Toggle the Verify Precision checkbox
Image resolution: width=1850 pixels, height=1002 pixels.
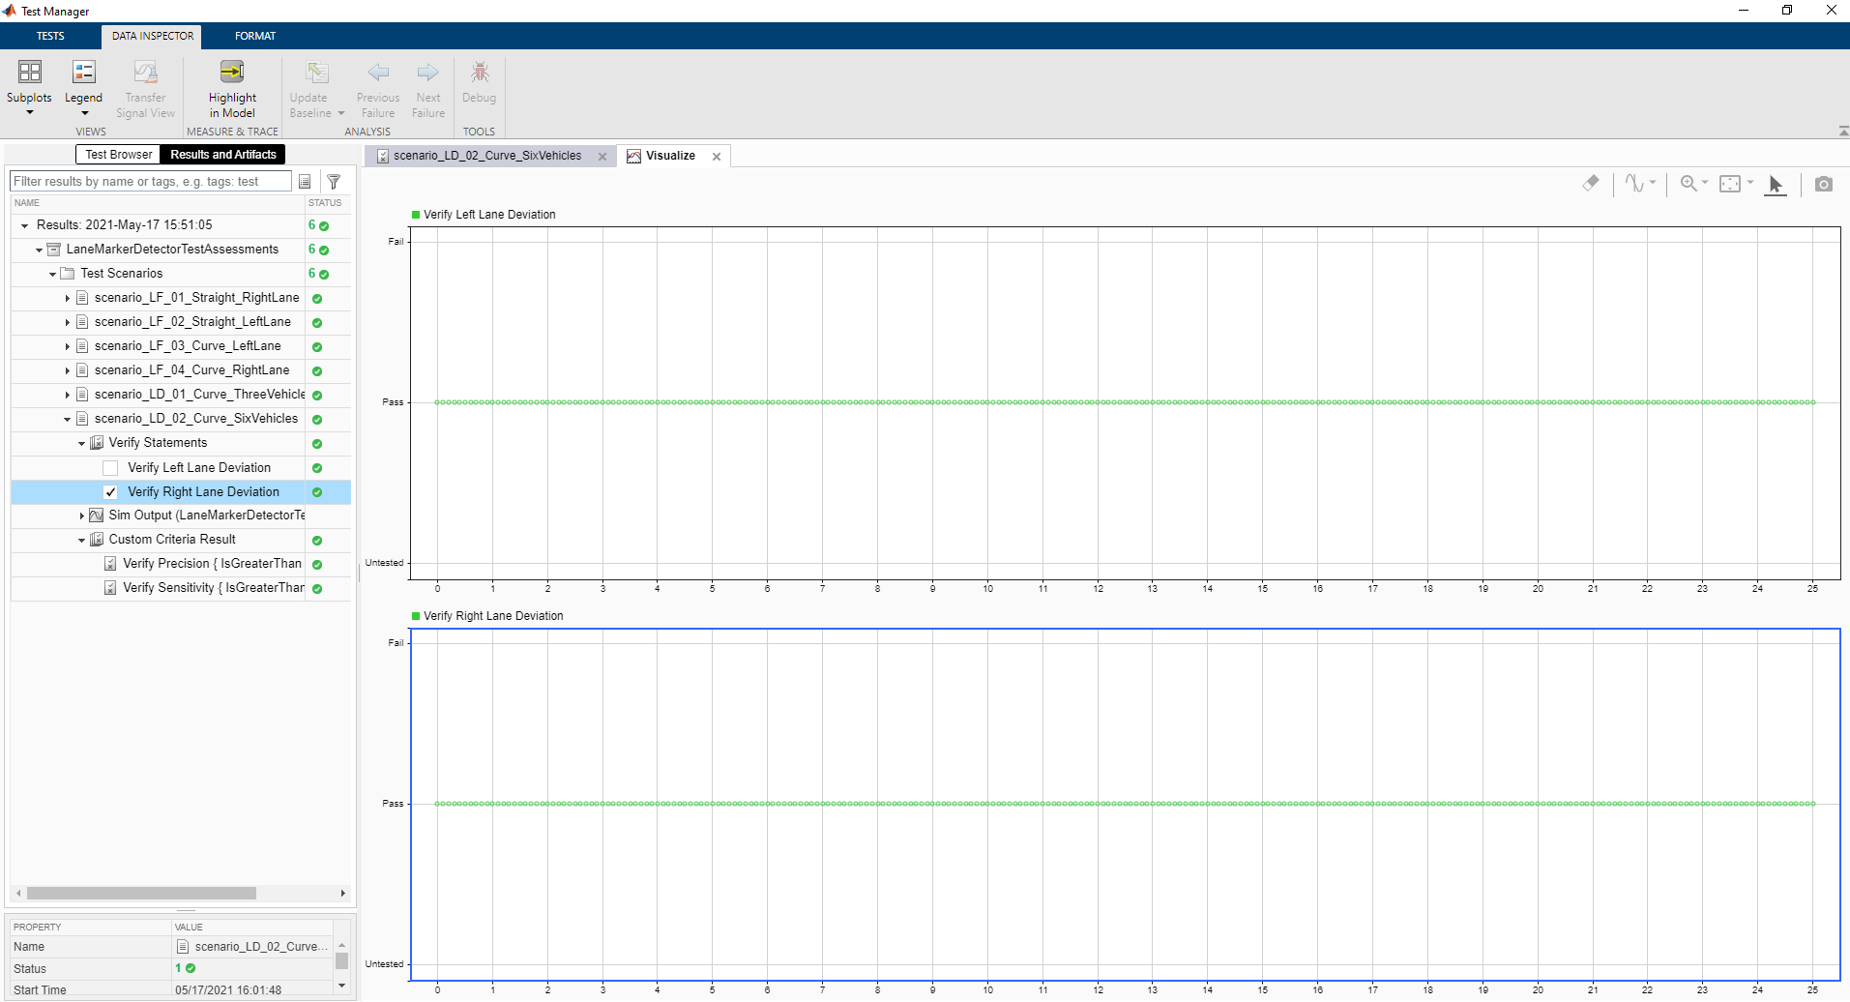pos(110,564)
